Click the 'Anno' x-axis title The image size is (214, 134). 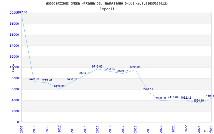pos(207,131)
